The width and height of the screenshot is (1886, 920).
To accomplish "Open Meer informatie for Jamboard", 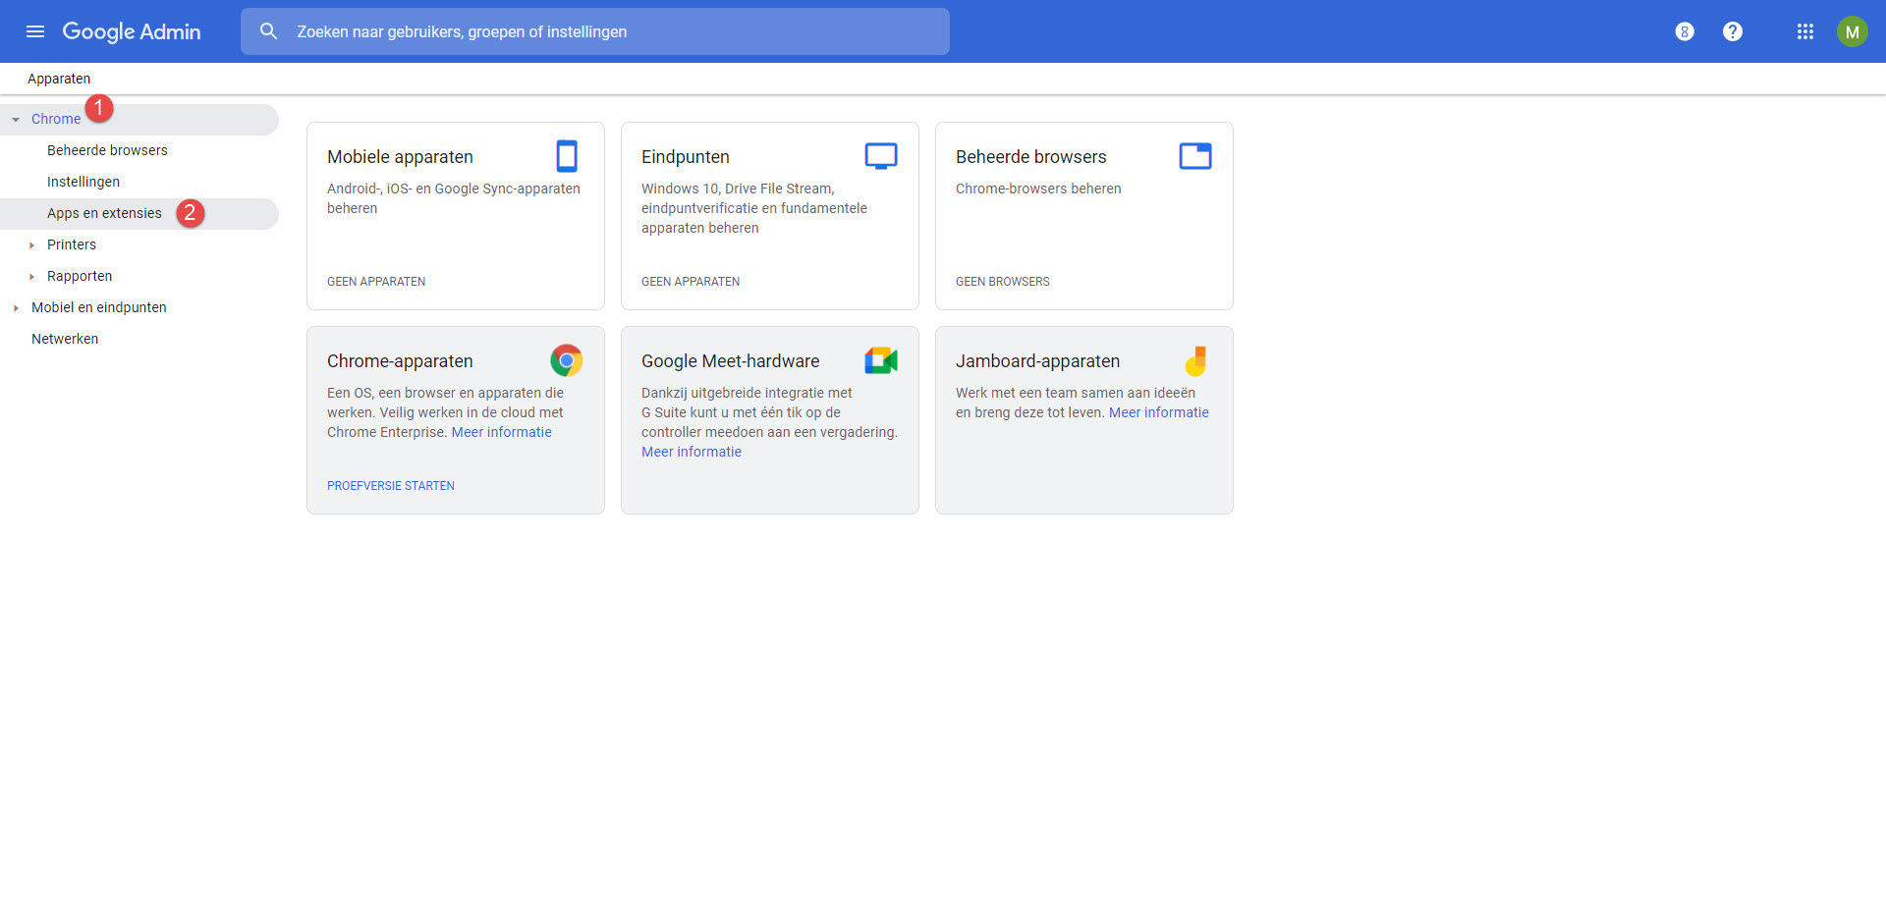I will [1159, 412].
